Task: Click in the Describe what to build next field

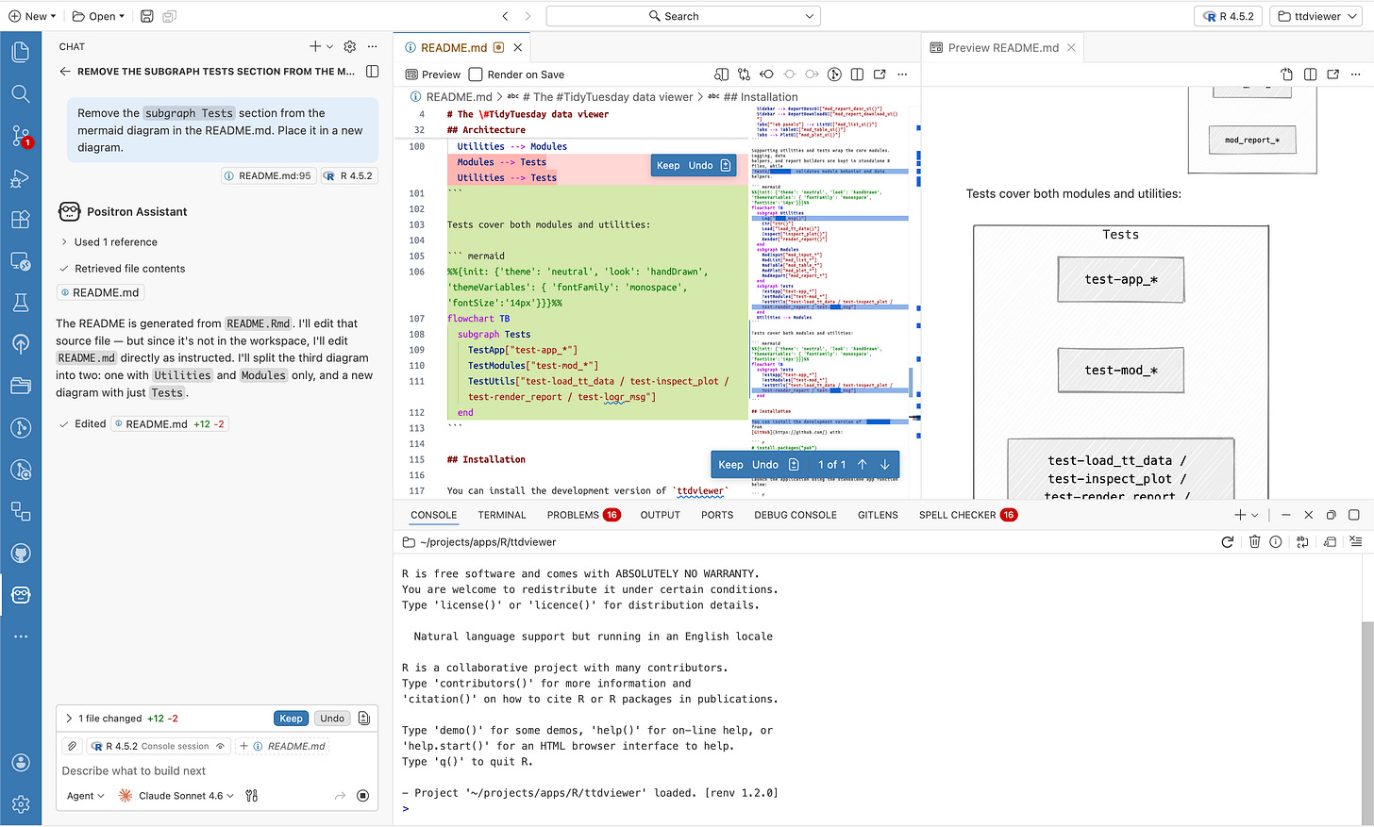Action: coord(217,770)
